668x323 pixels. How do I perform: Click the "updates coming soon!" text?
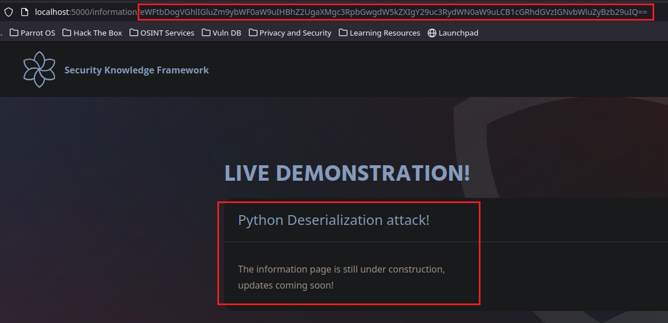tap(286, 285)
